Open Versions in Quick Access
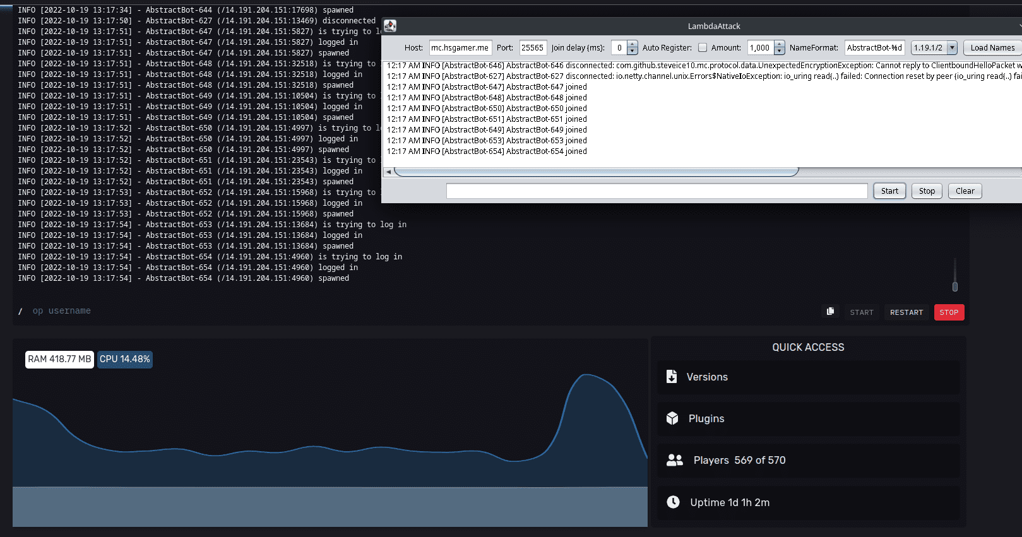 point(808,377)
